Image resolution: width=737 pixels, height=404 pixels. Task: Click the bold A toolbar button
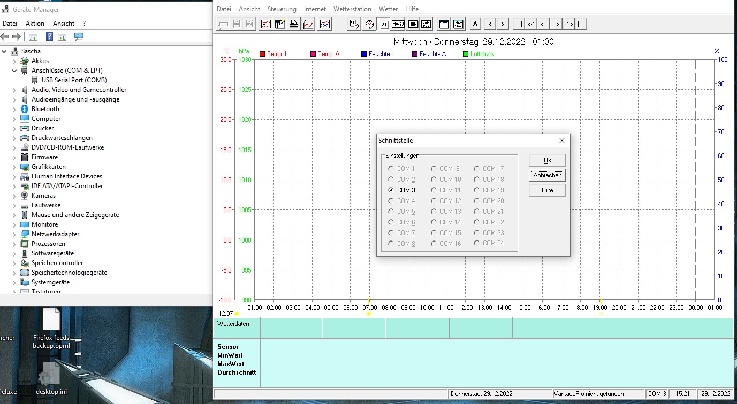point(475,24)
